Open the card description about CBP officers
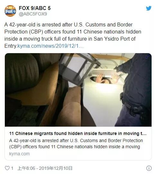The image size is (158, 174). pos(76,144)
